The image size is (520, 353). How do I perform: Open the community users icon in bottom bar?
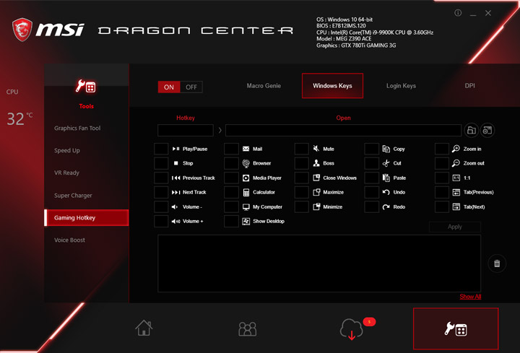248,328
